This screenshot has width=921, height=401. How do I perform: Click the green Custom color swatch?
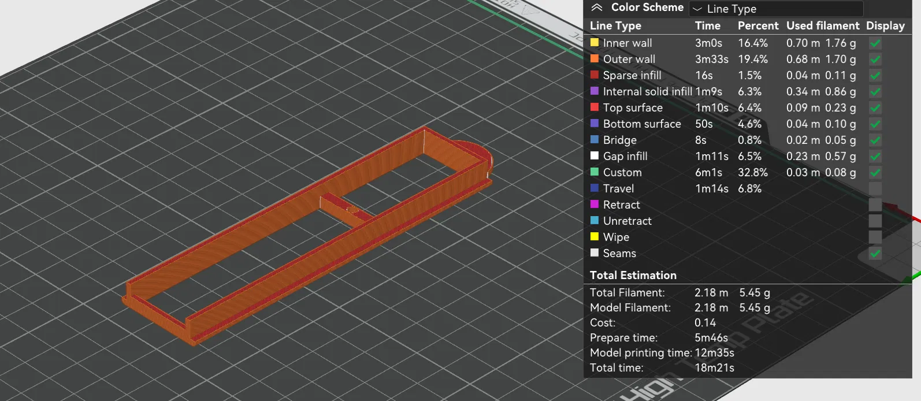[x=595, y=172]
